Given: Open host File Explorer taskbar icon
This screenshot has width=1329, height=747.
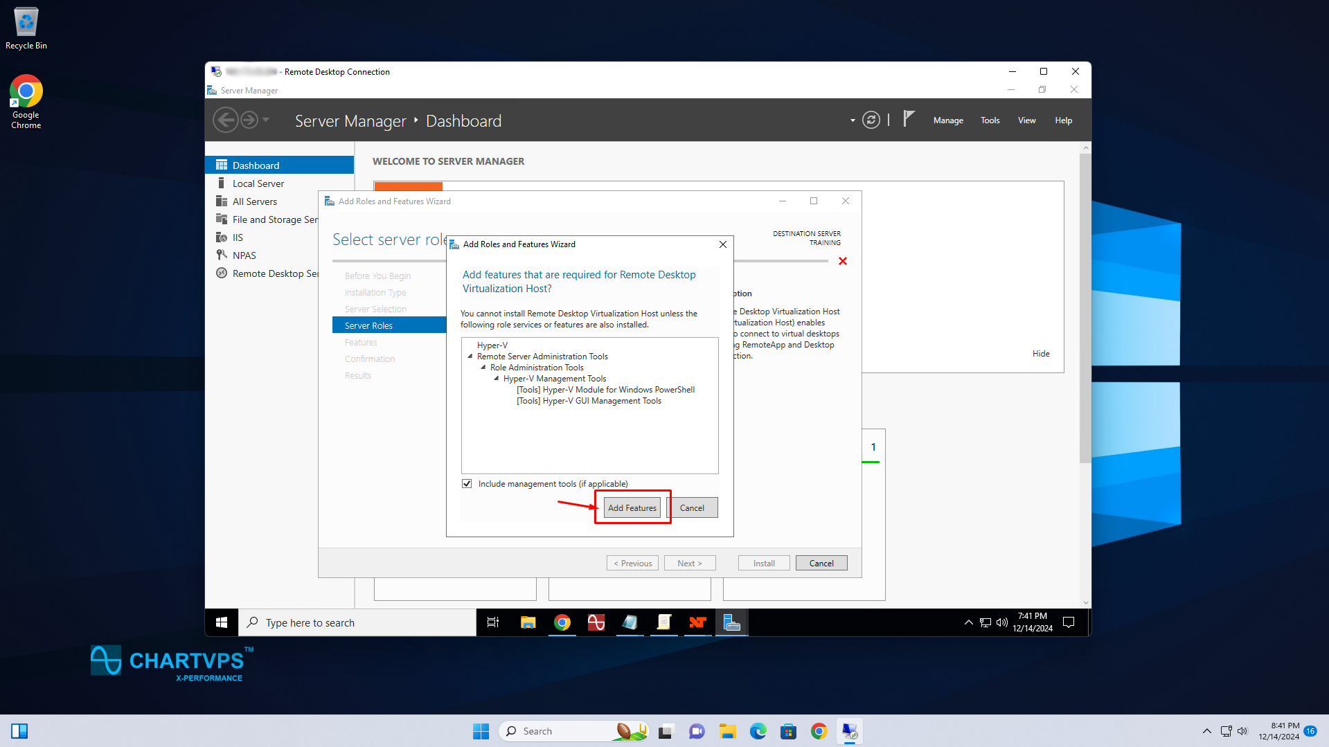Looking at the screenshot, I should [727, 731].
